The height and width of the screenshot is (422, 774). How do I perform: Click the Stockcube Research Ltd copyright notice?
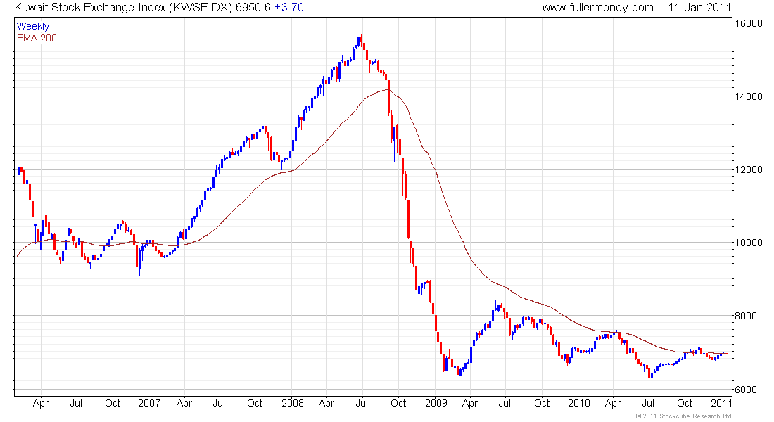684,416
